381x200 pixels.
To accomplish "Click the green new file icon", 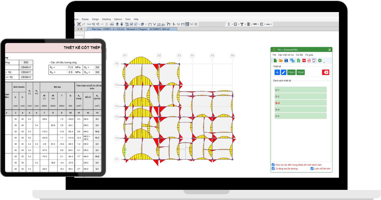I will (x=275, y=61).
